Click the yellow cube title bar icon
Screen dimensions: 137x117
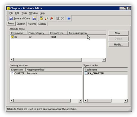(8, 8)
